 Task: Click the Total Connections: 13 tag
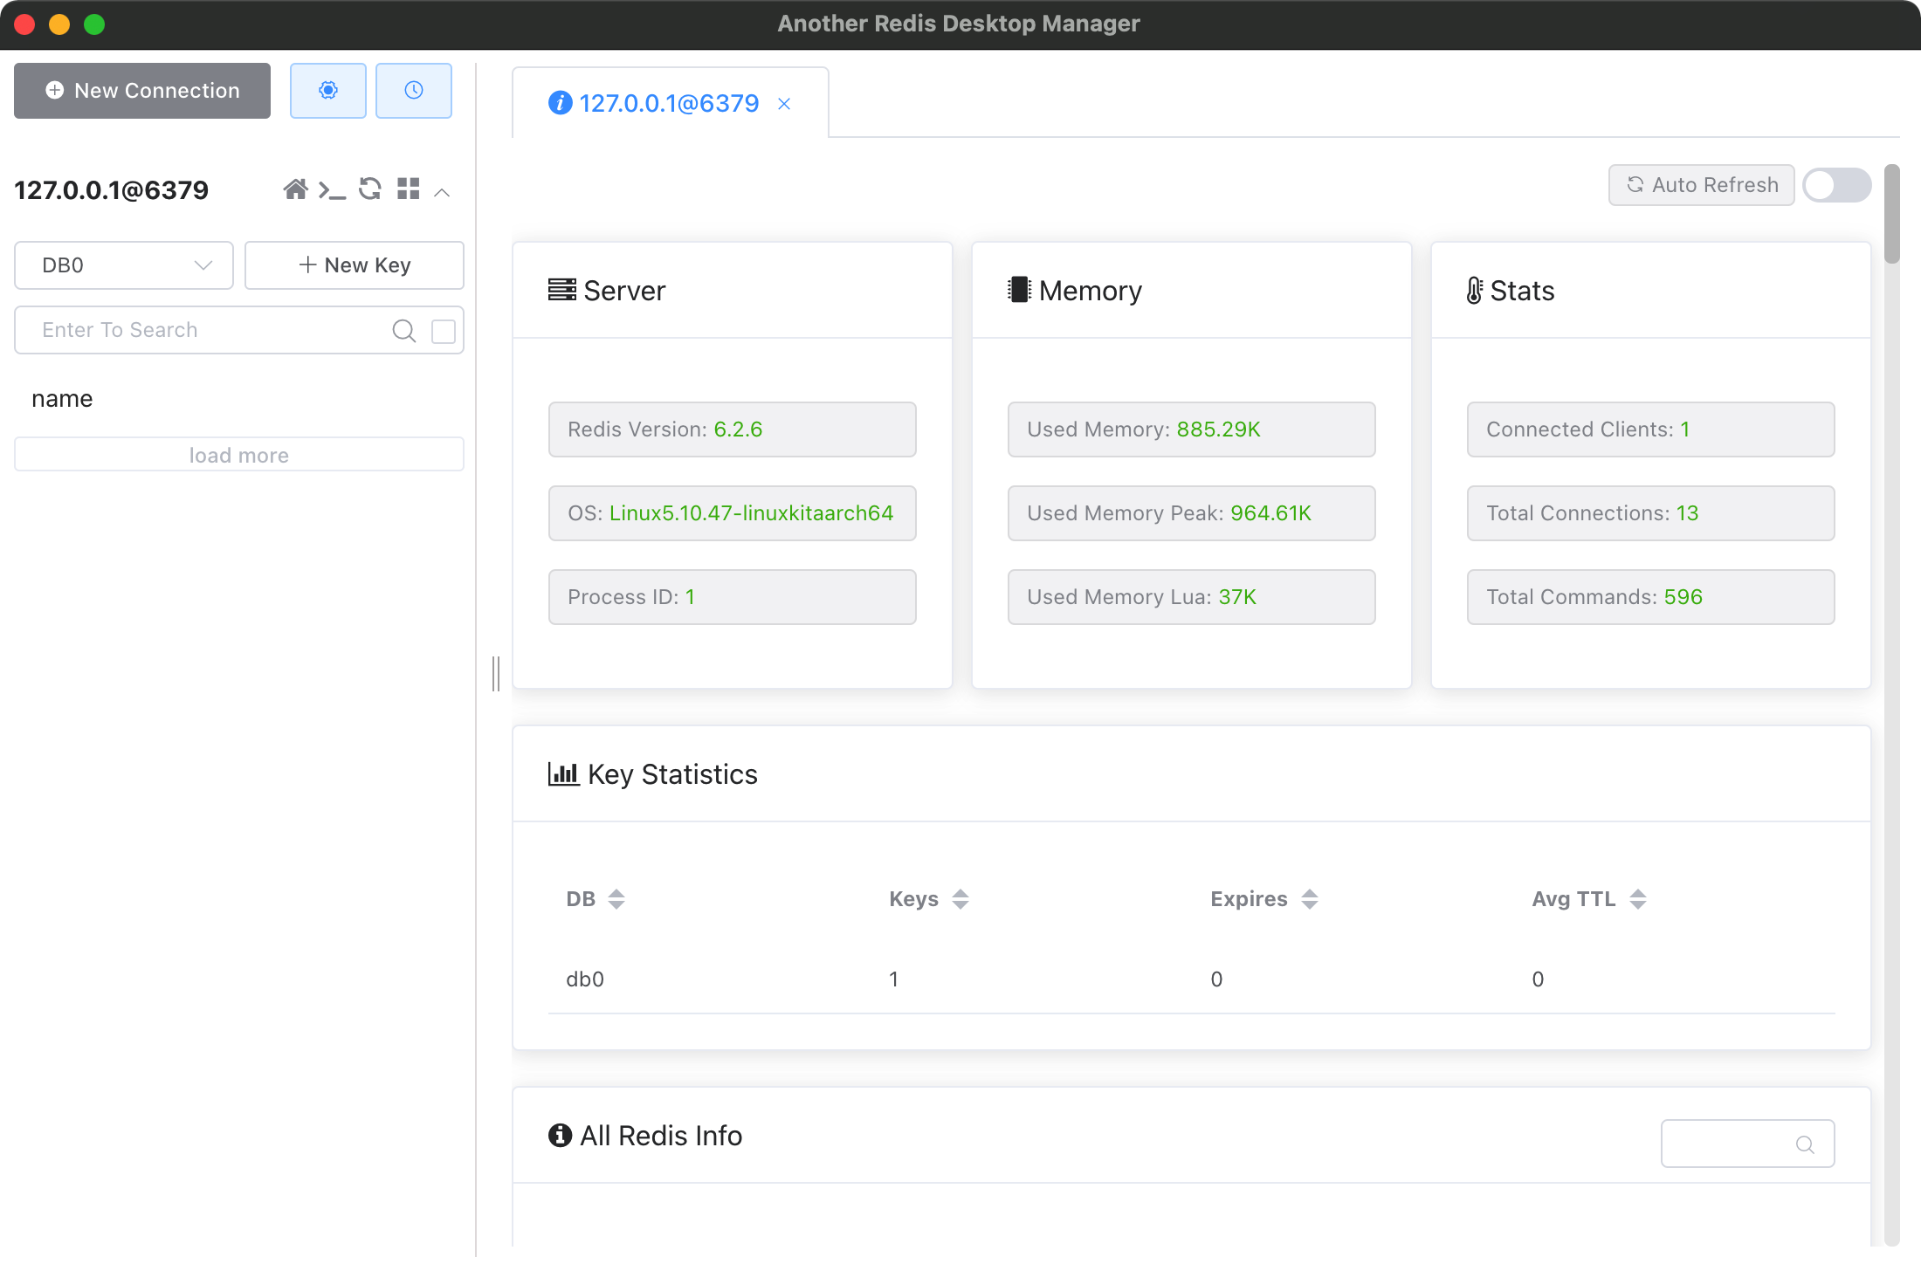click(1650, 513)
